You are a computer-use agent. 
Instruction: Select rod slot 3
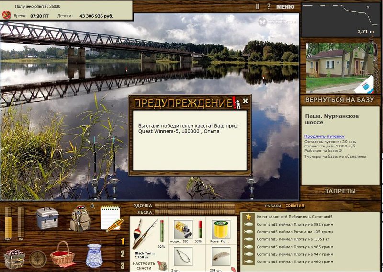[123, 266]
